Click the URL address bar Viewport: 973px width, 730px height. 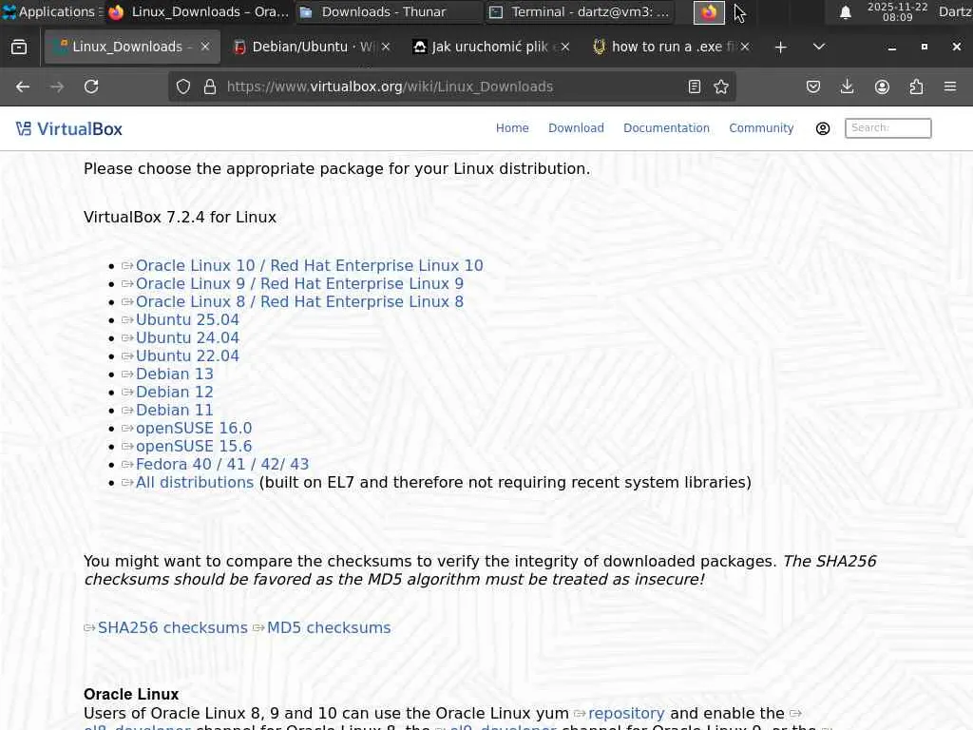(451, 86)
